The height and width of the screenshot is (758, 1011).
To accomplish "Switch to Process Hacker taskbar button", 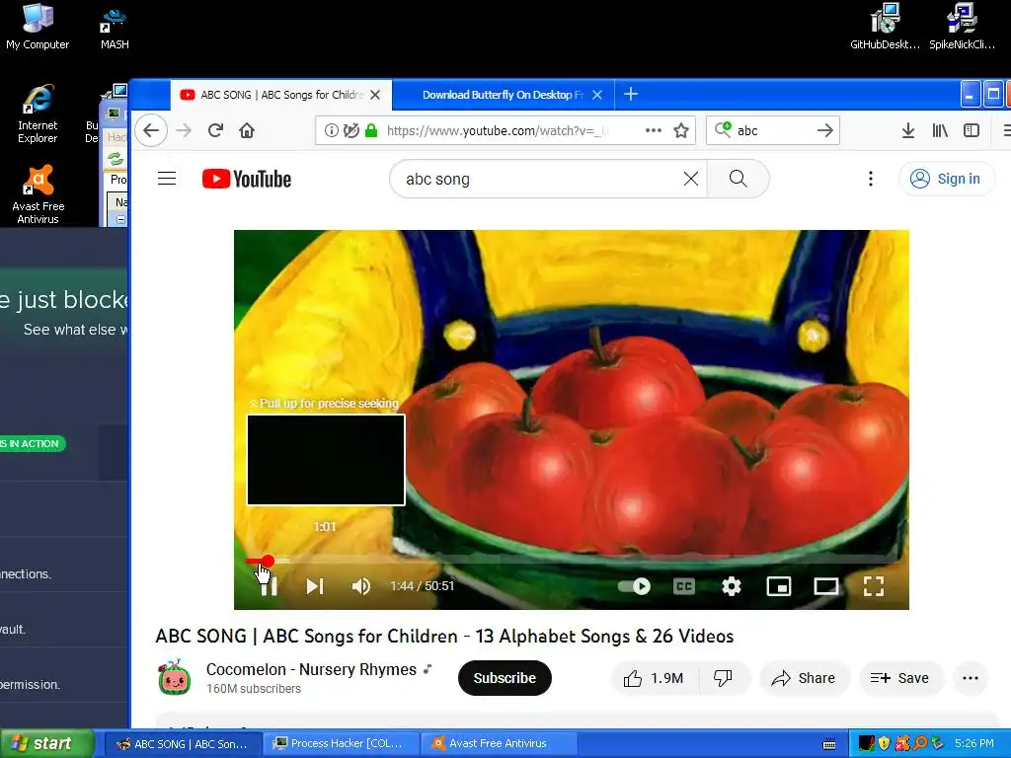I will [x=341, y=743].
